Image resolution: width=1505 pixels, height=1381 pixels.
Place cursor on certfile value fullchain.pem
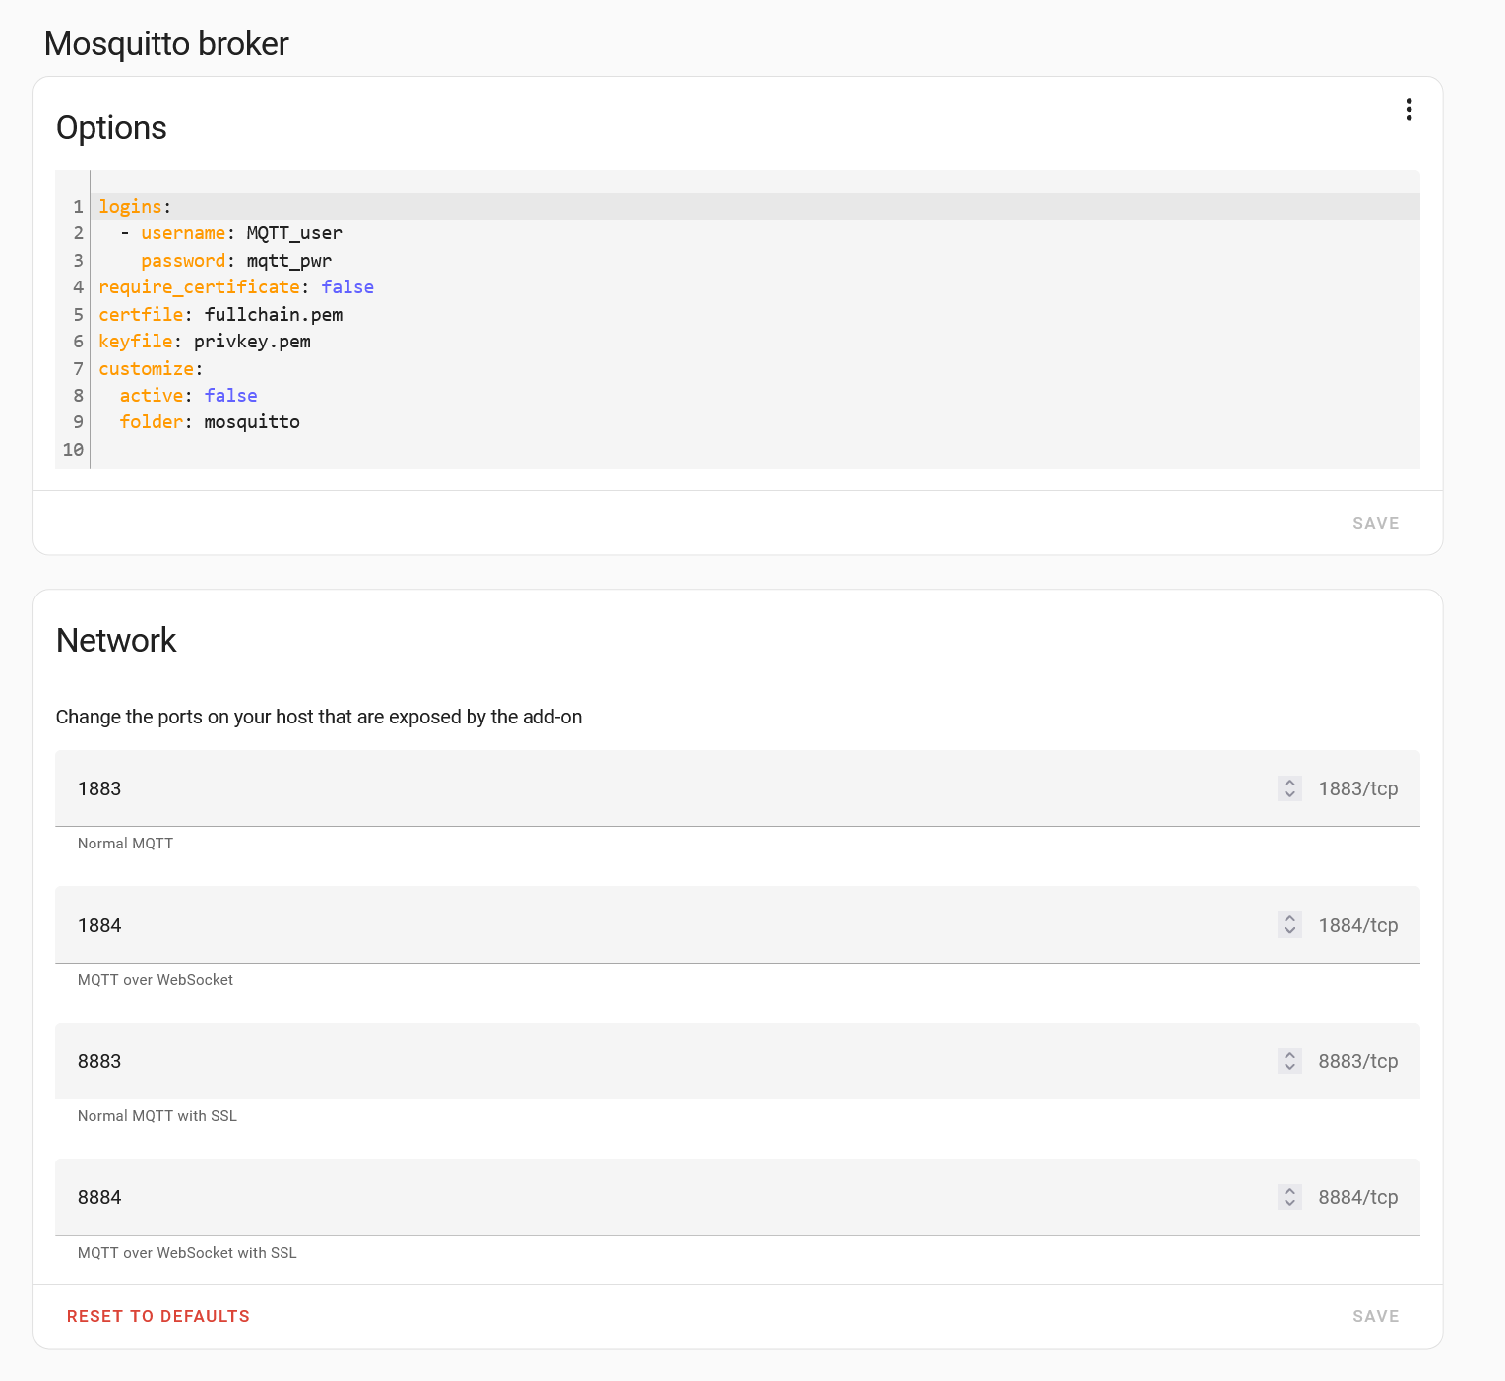[274, 315]
